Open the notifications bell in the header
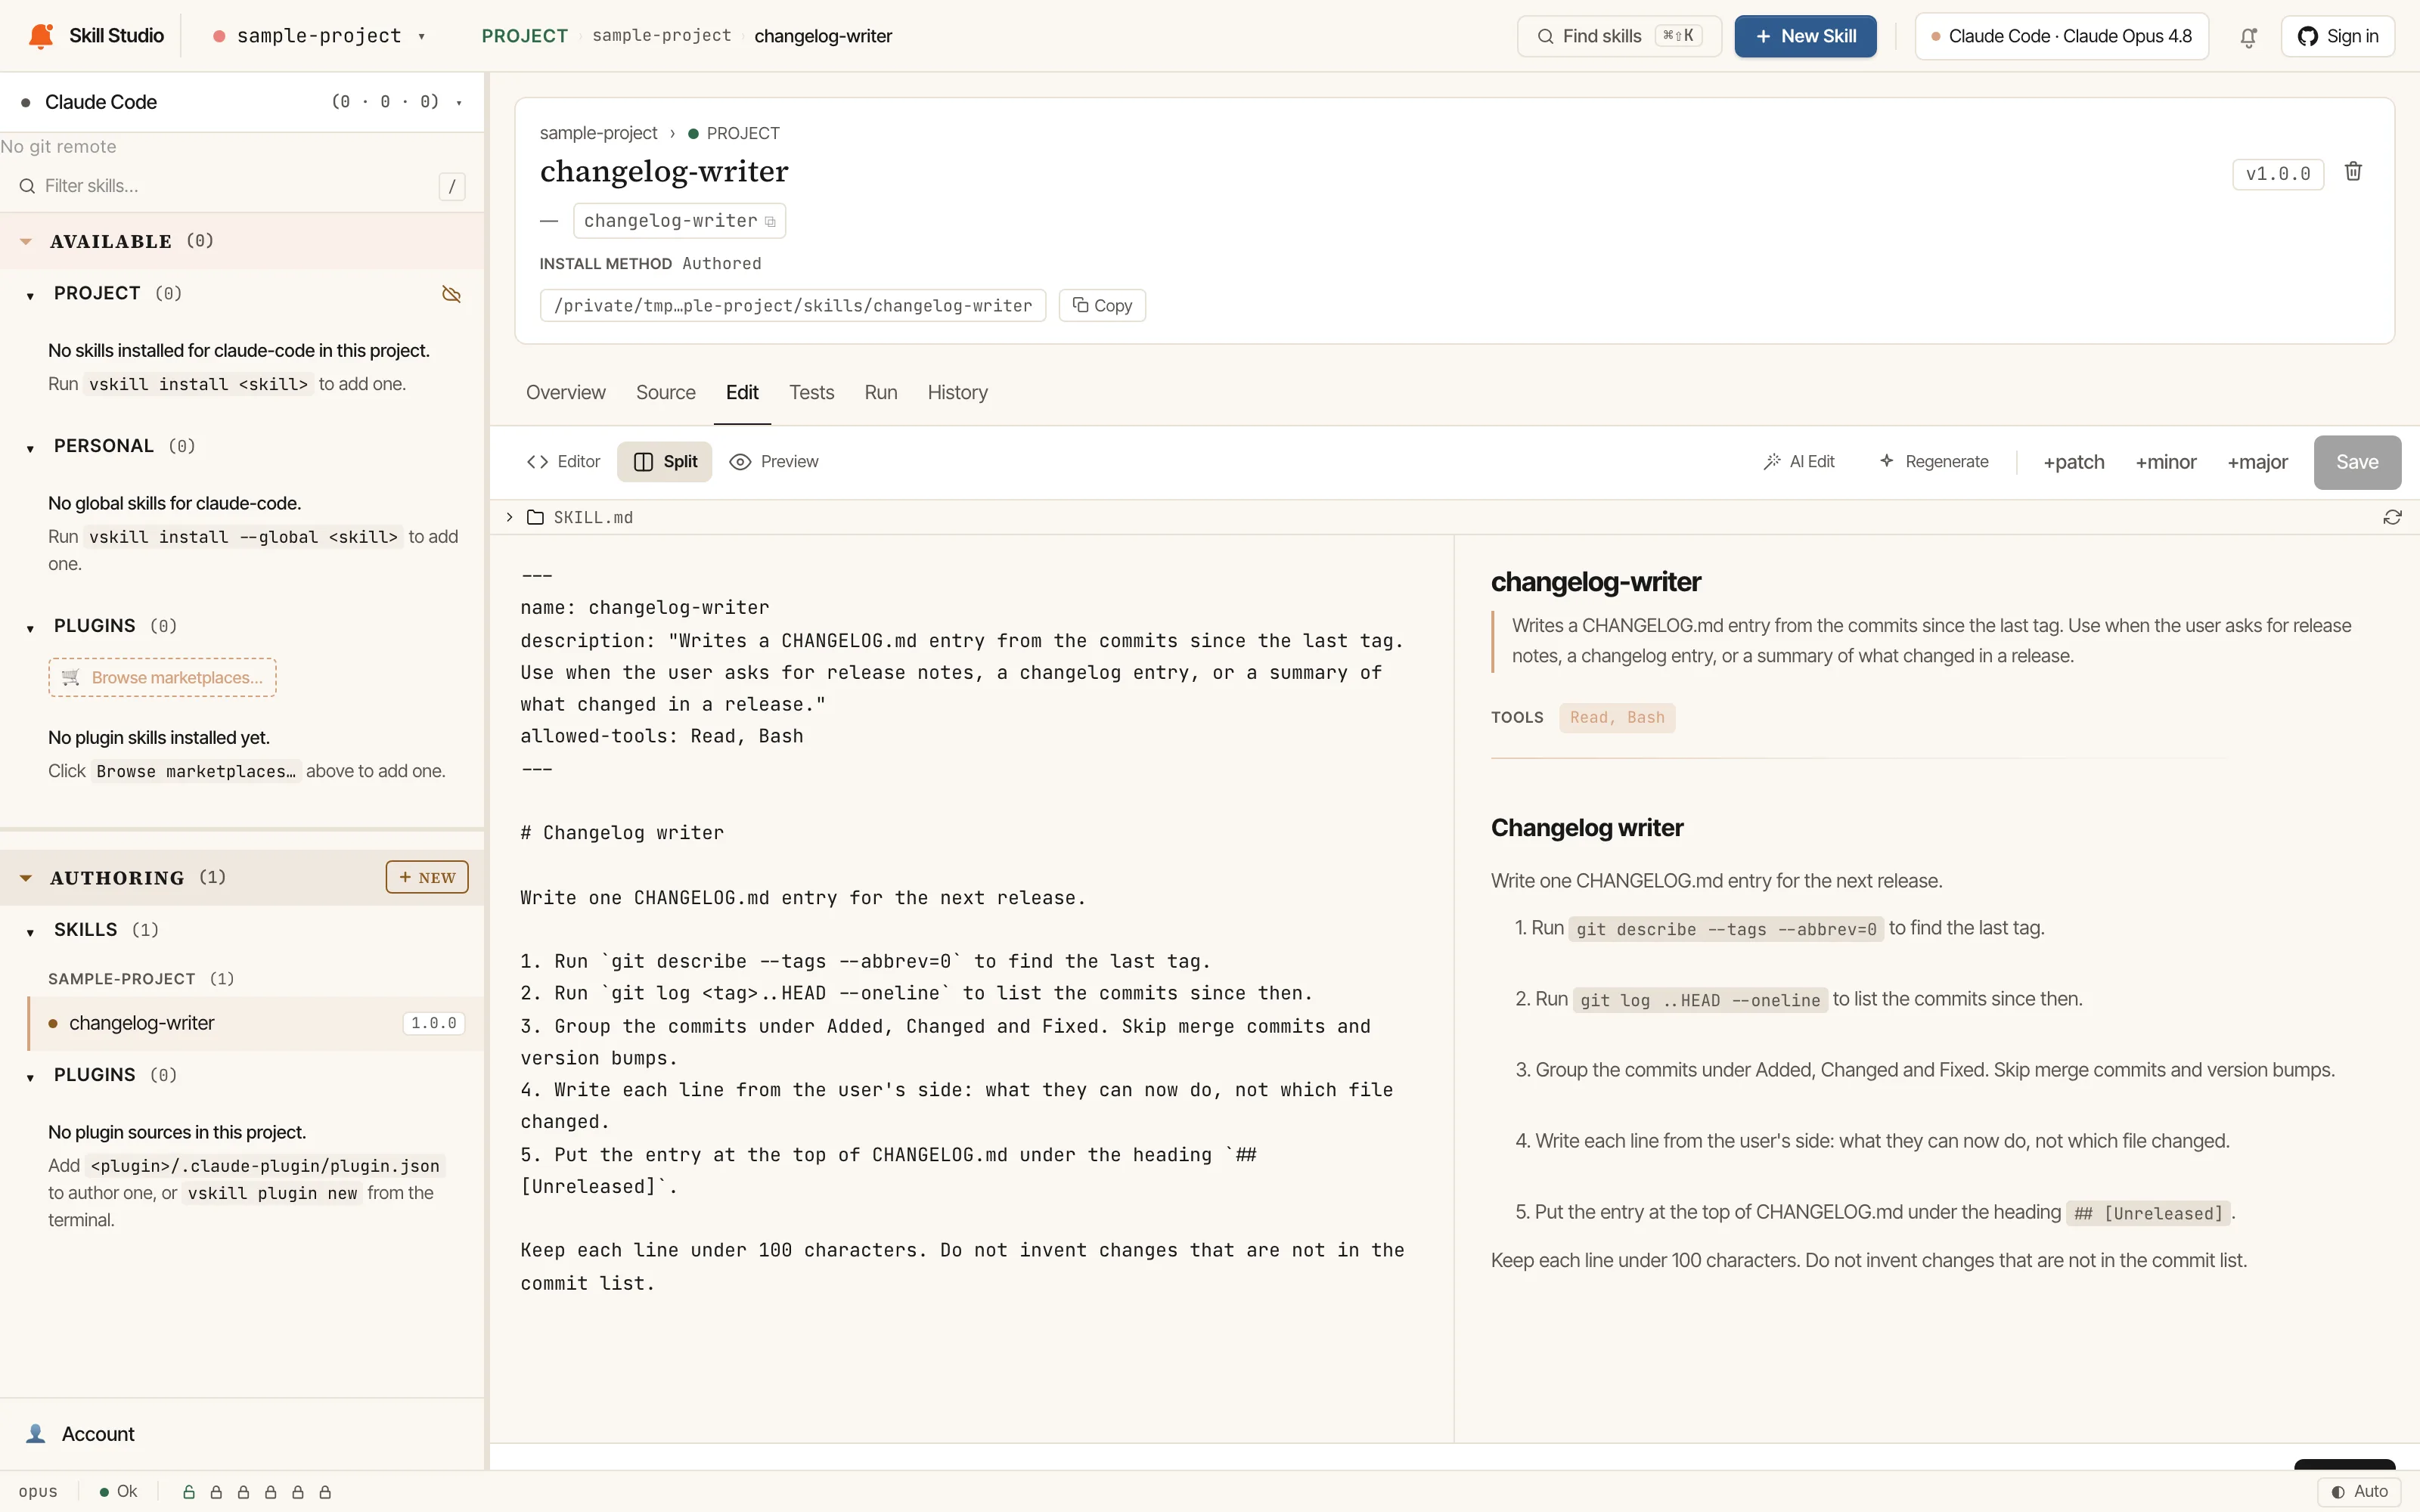2420x1512 pixels. tap(2248, 37)
